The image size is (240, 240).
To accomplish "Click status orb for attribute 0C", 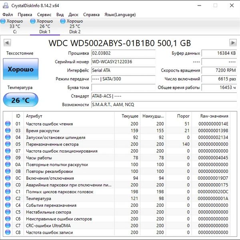I will pos(8,178).
